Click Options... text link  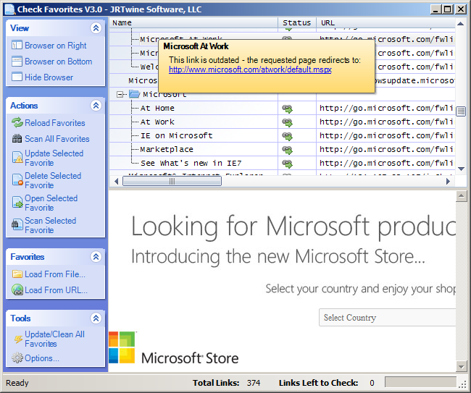(x=42, y=358)
